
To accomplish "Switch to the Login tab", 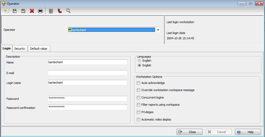I will click(7, 49).
